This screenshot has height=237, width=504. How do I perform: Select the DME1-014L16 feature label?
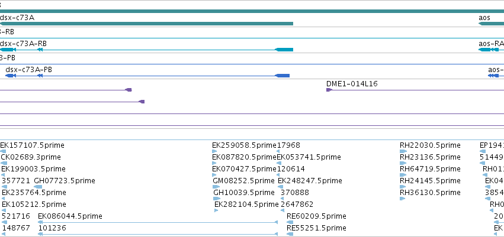pyautogui.click(x=352, y=84)
